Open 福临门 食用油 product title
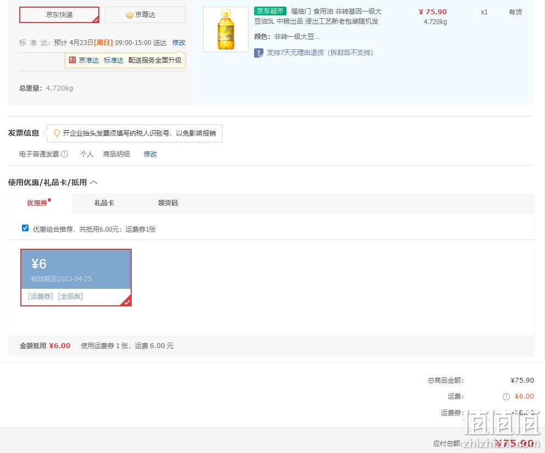 [318, 16]
